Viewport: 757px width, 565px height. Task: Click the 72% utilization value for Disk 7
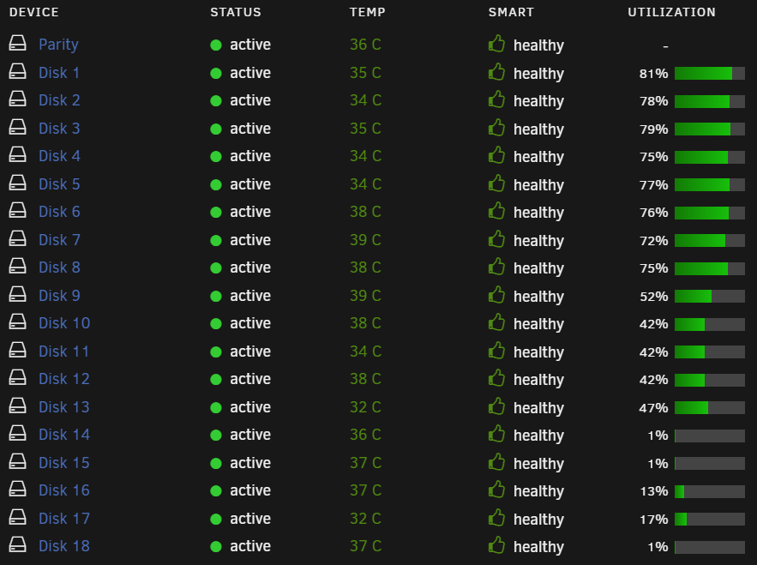(653, 240)
